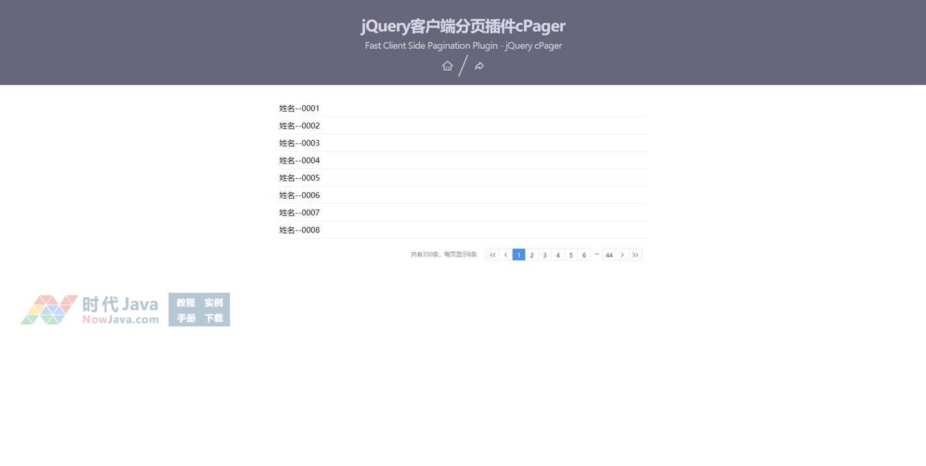Jump to last page with double-right arrow
Screen dimensions: 926x466
[x=636, y=255]
